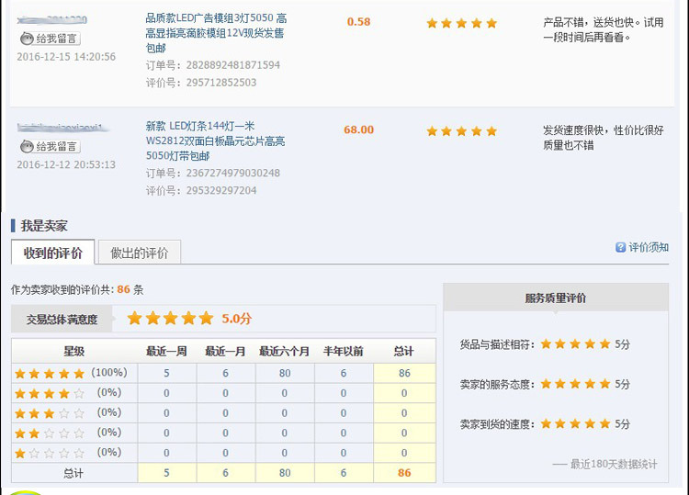This screenshot has width=689, height=495.
Task: Click the 5.0分 overall satisfaction stars
Action: coord(170,319)
